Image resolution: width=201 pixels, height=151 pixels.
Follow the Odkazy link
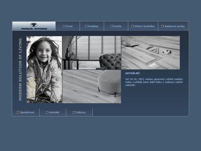pos(80,112)
